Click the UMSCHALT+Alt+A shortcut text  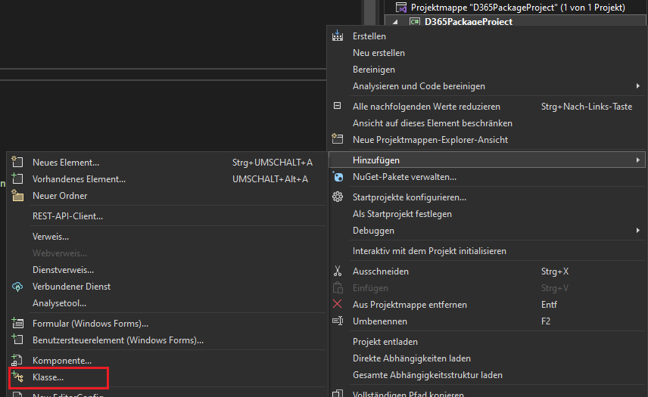point(269,178)
